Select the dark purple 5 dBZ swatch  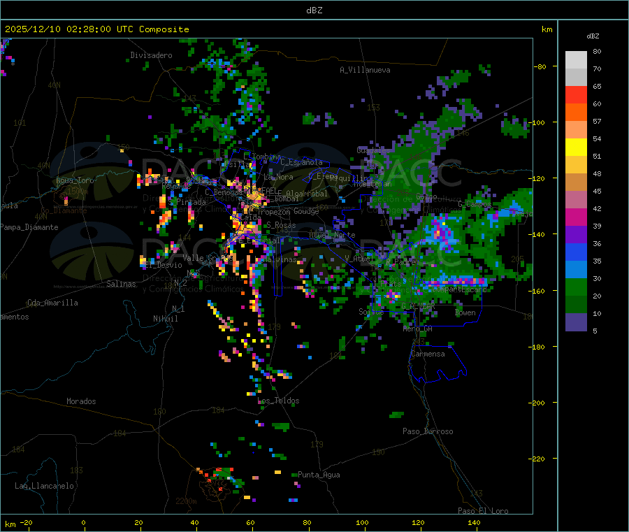[x=576, y=322]
